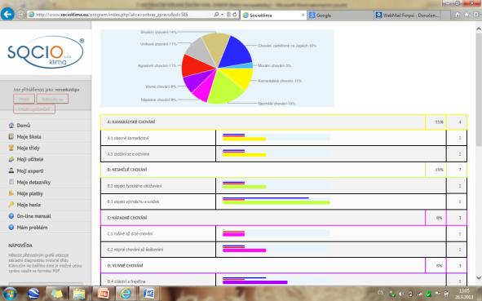Expand the address bar search dropdown arrow
Image resolution: width=482 pixels, height=301 pixels.
pos(223,15)
